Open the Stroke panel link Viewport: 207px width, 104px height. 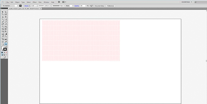coord(26,6)
